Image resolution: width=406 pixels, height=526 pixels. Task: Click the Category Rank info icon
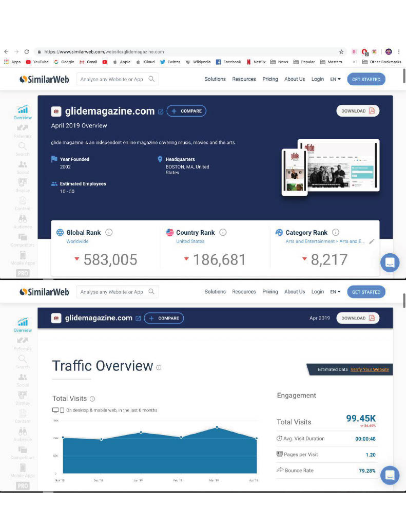pos(336,232)
